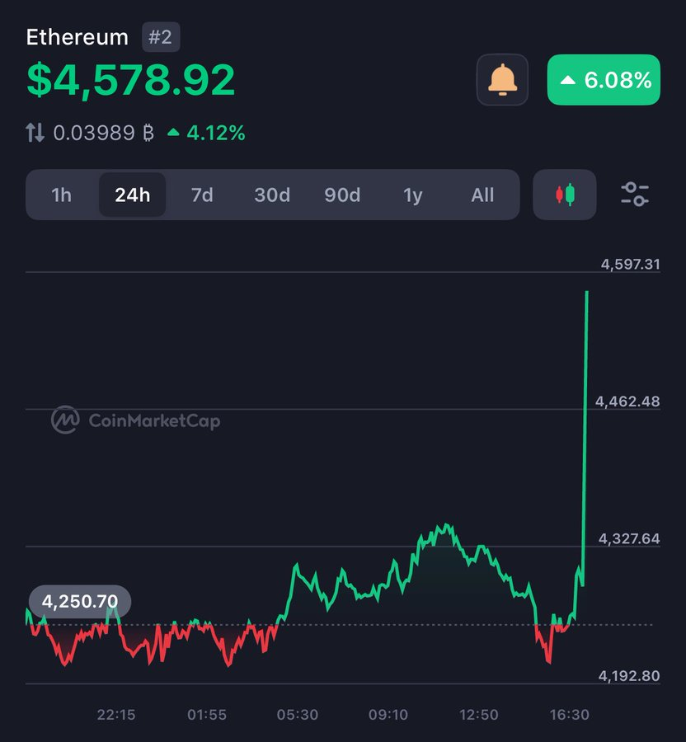Switch chart to 30d range

tap(272, 195)
